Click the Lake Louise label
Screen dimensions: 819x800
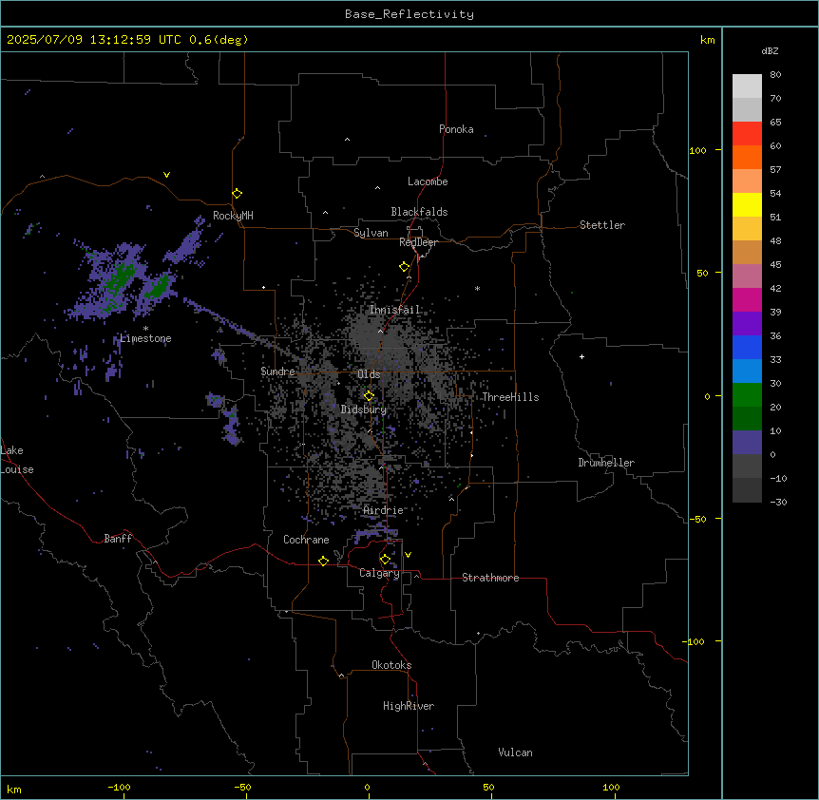pos(17,460)
